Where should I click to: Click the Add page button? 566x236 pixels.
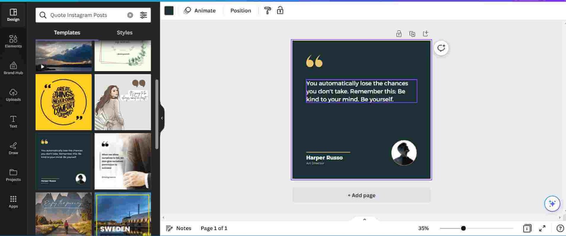[x=361, y=195]
